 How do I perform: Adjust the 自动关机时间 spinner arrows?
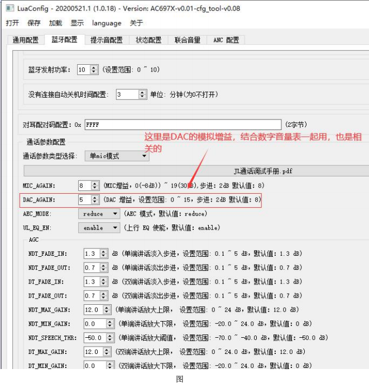142,94
